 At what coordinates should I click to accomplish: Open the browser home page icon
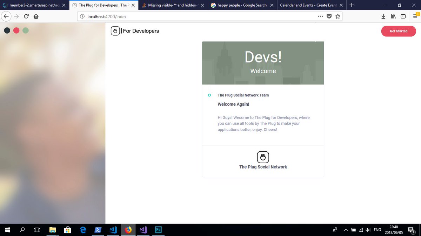(36, 16)
